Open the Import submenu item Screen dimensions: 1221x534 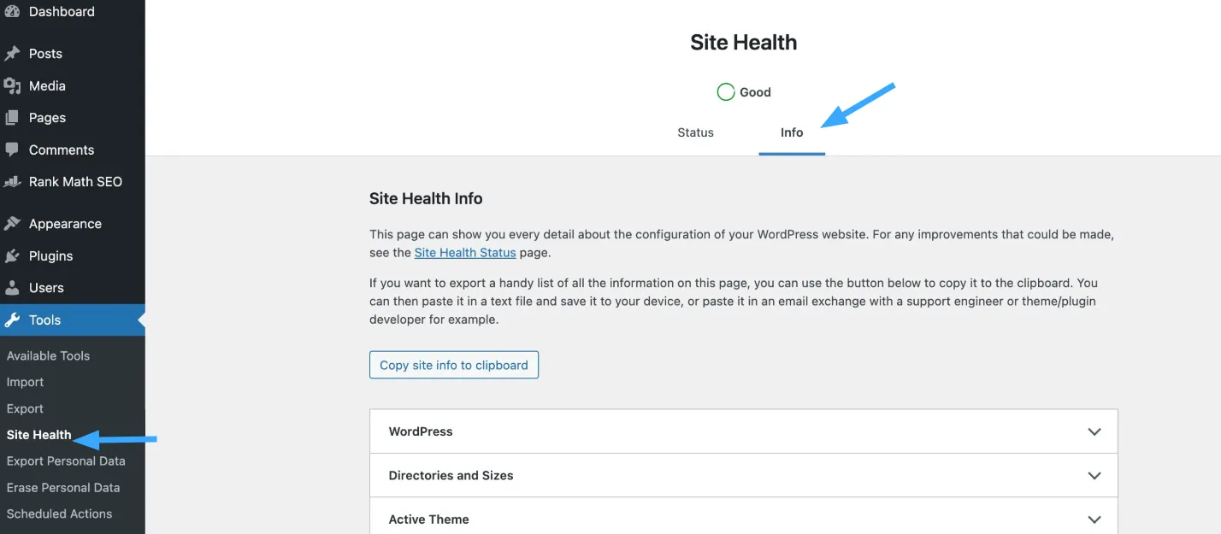tap(25, 382)
